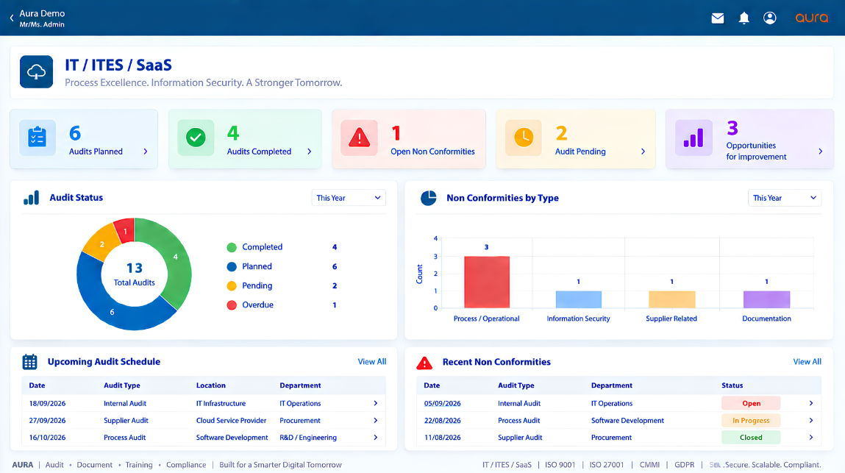Open Non Conformities This Year dropdown
The width and height of the screenshot is (845, 473).
(x=785, y=198)
